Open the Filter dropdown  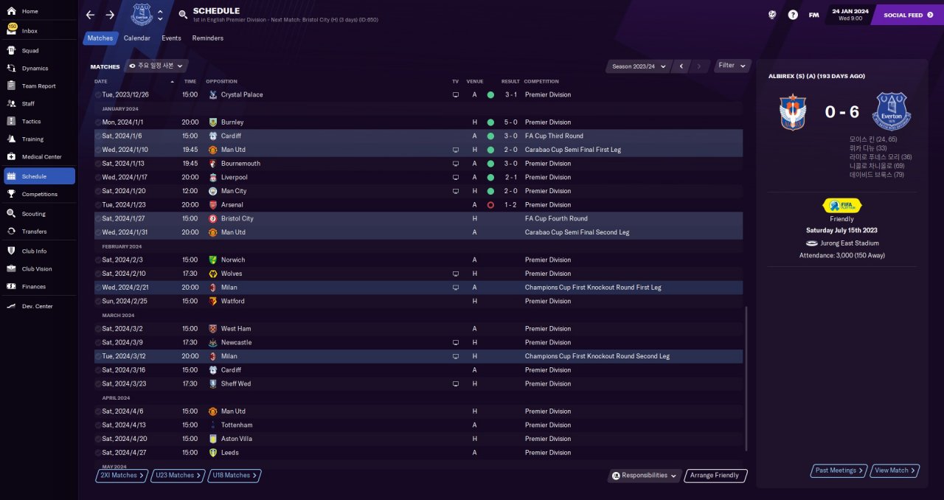(x=732, y=66)
